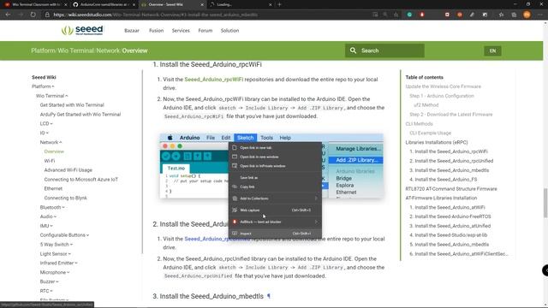Click the browser address bar URL
548x308 pixels.
click(x=156, y=15)
